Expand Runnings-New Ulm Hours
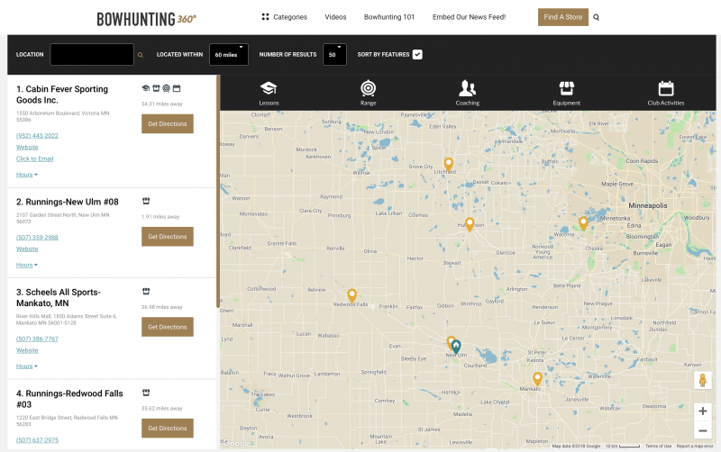 27,265
